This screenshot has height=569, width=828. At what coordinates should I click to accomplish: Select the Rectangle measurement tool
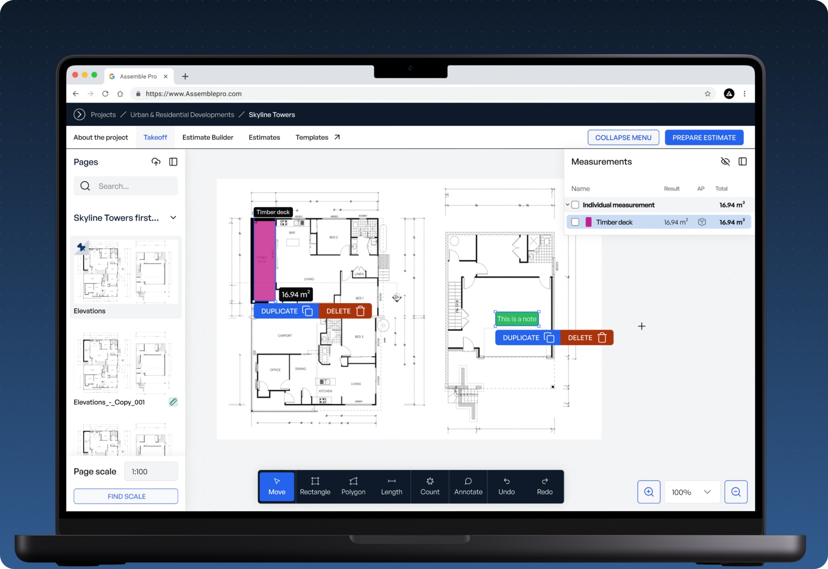click(315, 486)
